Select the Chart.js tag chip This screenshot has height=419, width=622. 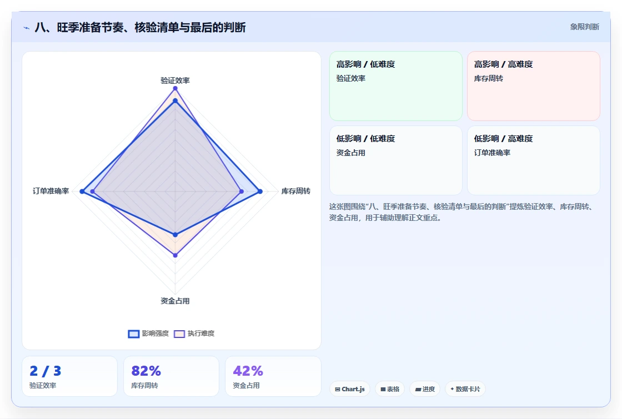(x=349, y=389)
